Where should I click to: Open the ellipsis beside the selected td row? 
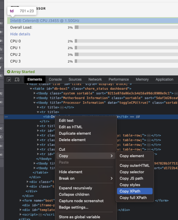click(x=6, y=117)
